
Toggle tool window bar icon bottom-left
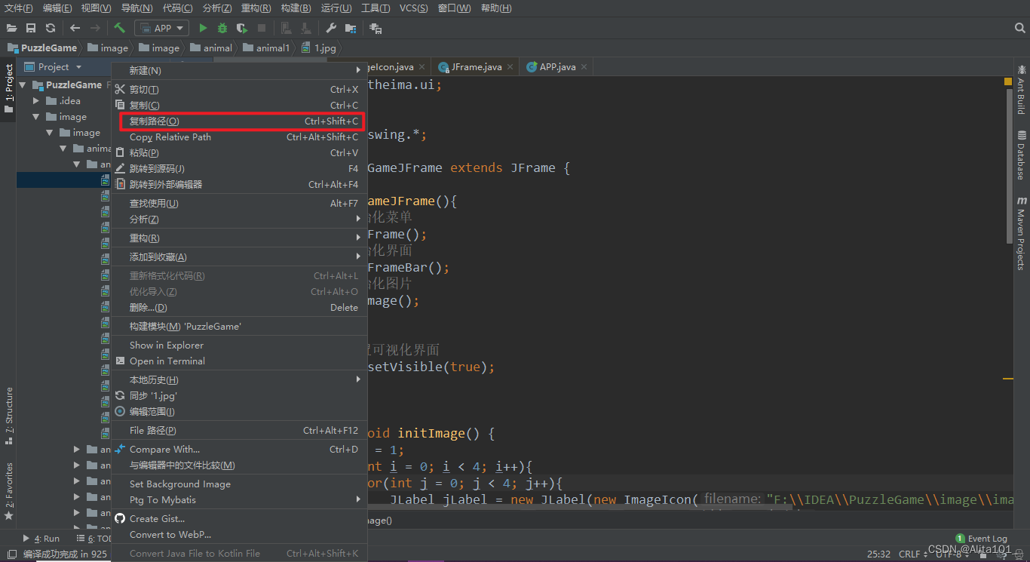coord(11,554)
